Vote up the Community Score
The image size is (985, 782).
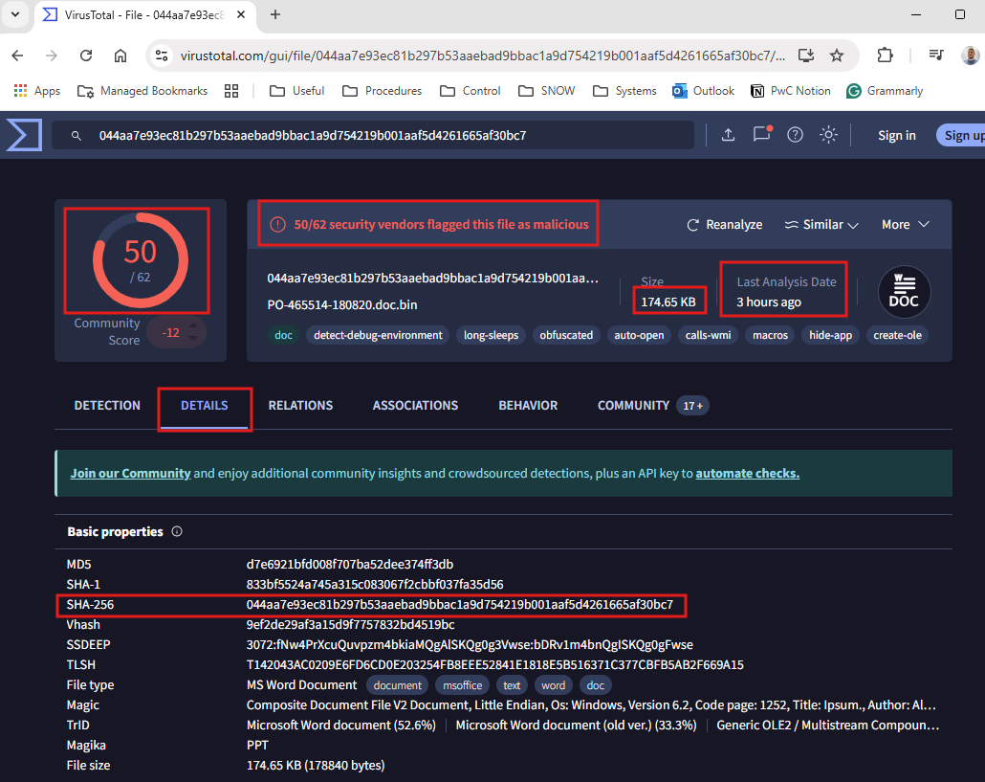(195, 324)
